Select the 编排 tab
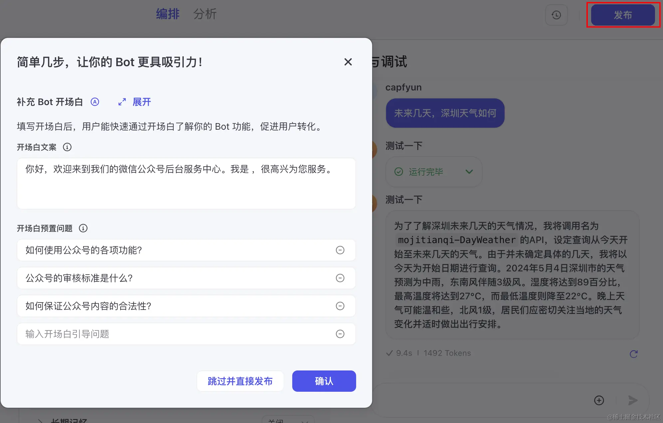Viewport: 663px width, 423px height. pyautogui.click(x=168, y=14)
